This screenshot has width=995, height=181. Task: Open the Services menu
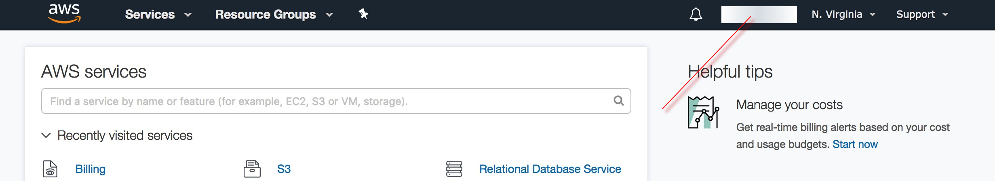[x=158, y=15]
